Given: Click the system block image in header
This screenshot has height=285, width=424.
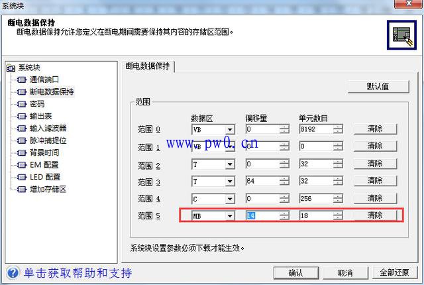Looking at the screenshot, I should [401, 35].
